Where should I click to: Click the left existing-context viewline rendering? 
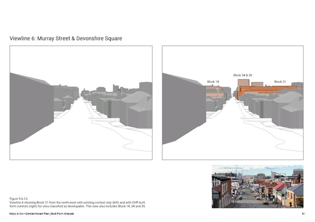[x=81, y=103]
